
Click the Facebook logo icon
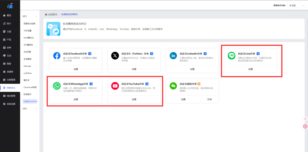click(57, 56)
